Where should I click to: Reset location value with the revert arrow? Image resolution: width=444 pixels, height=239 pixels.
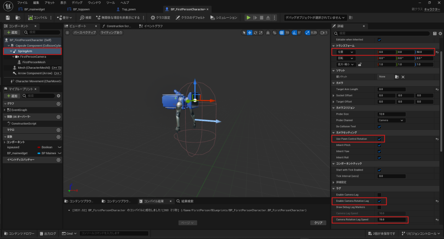pyautogui.click(x=437, y=52)
